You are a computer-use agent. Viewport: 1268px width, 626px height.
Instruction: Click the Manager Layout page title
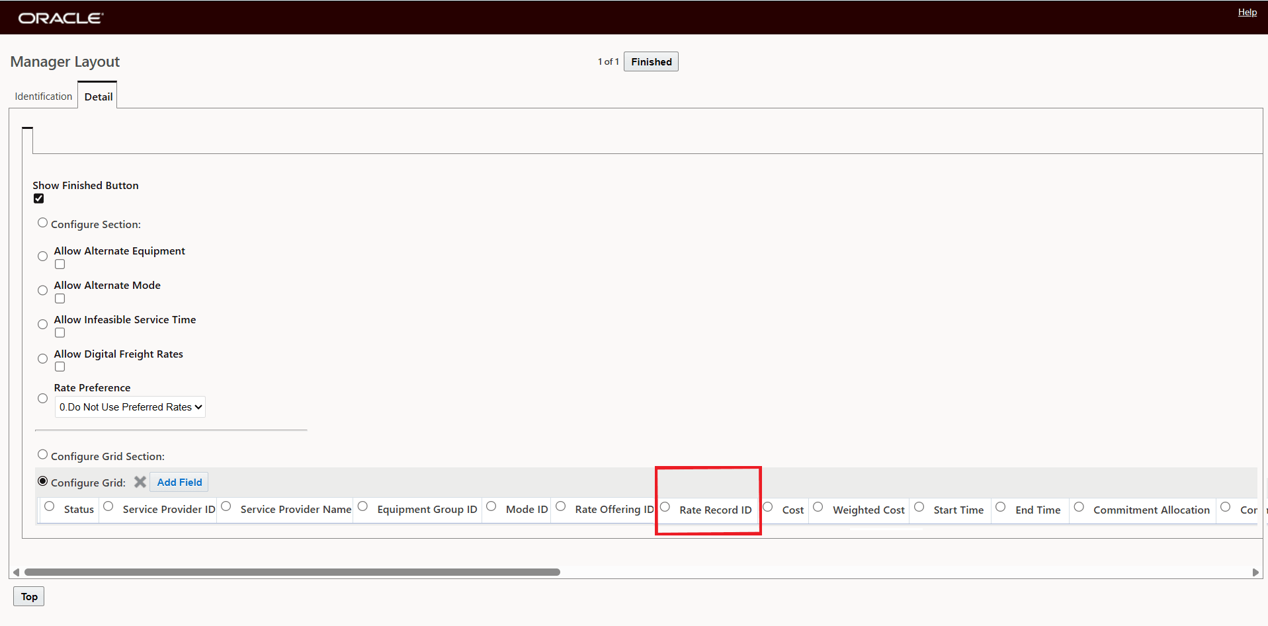65,62
